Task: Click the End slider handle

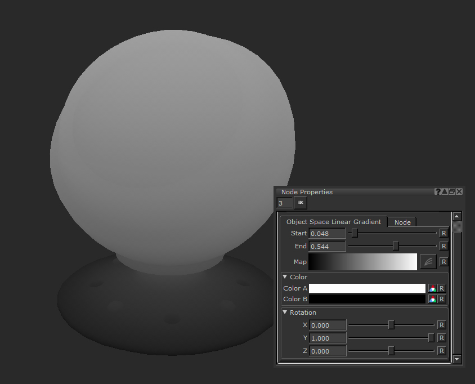Action: point(396,246)
